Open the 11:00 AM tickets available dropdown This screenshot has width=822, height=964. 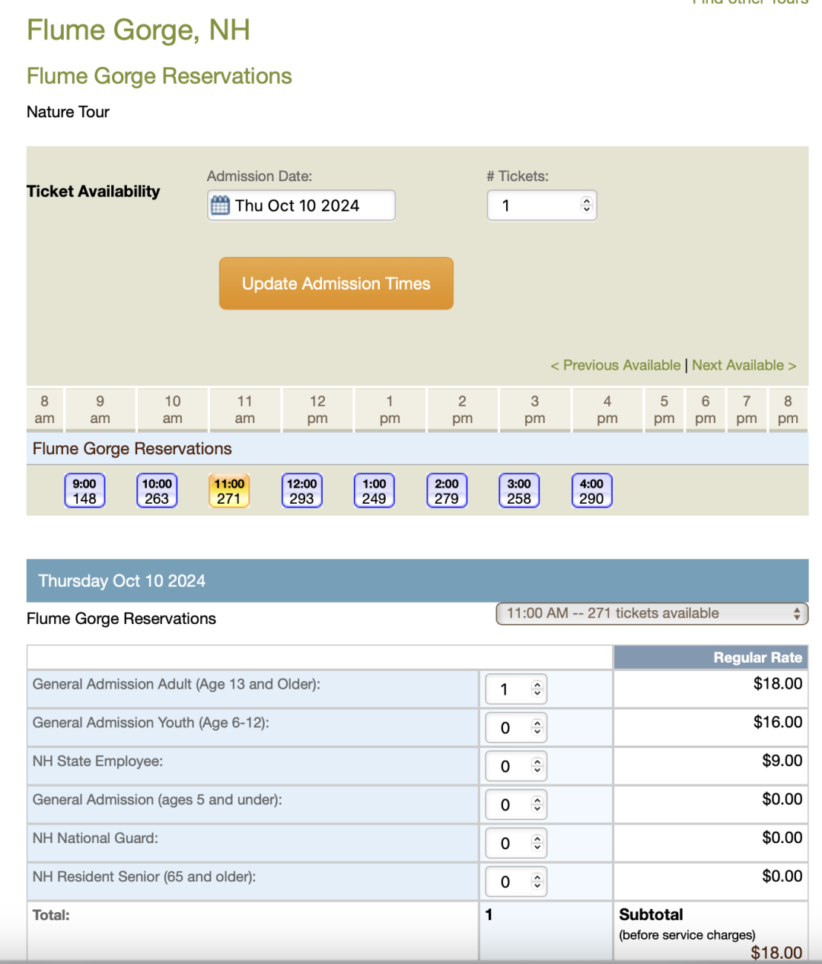point(652,613)
